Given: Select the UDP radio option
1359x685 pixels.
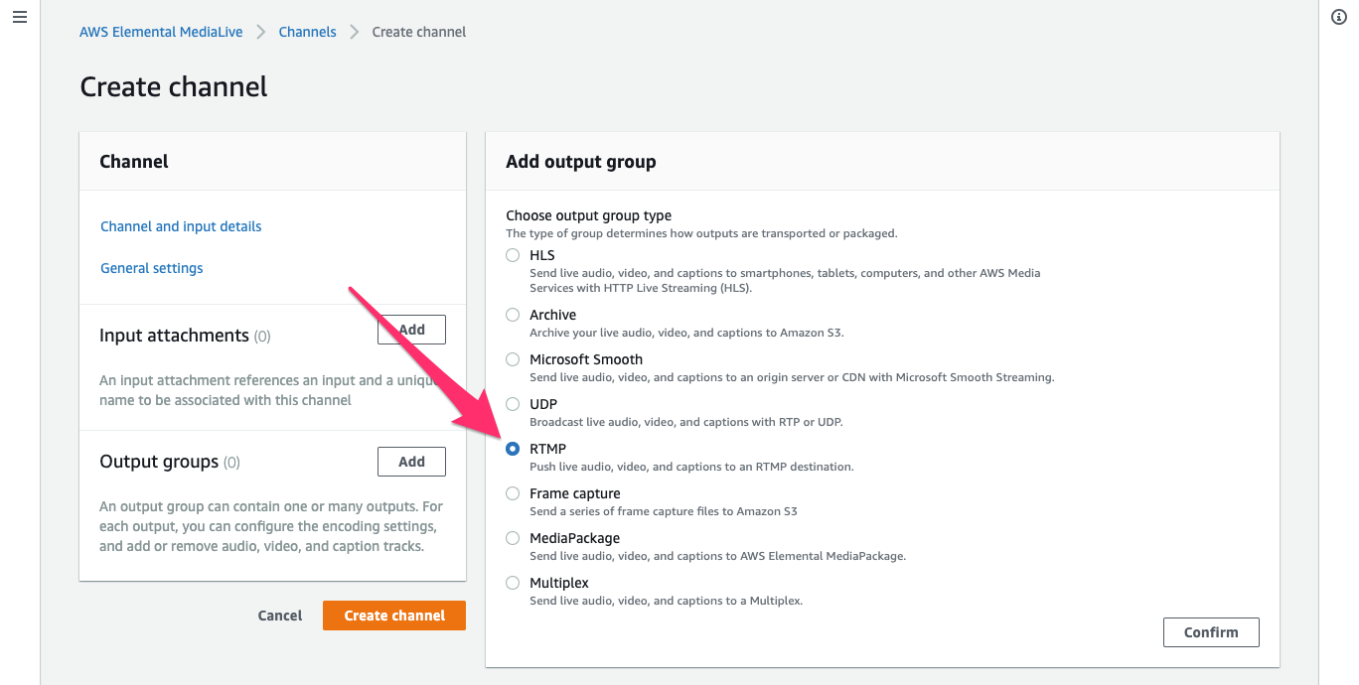Looking at the screenshot, I should click(513, 404).
